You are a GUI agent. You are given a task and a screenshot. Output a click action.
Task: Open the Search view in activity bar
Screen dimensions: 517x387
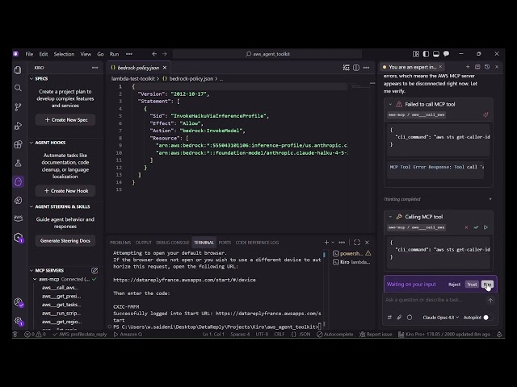[x=18, y=88]
